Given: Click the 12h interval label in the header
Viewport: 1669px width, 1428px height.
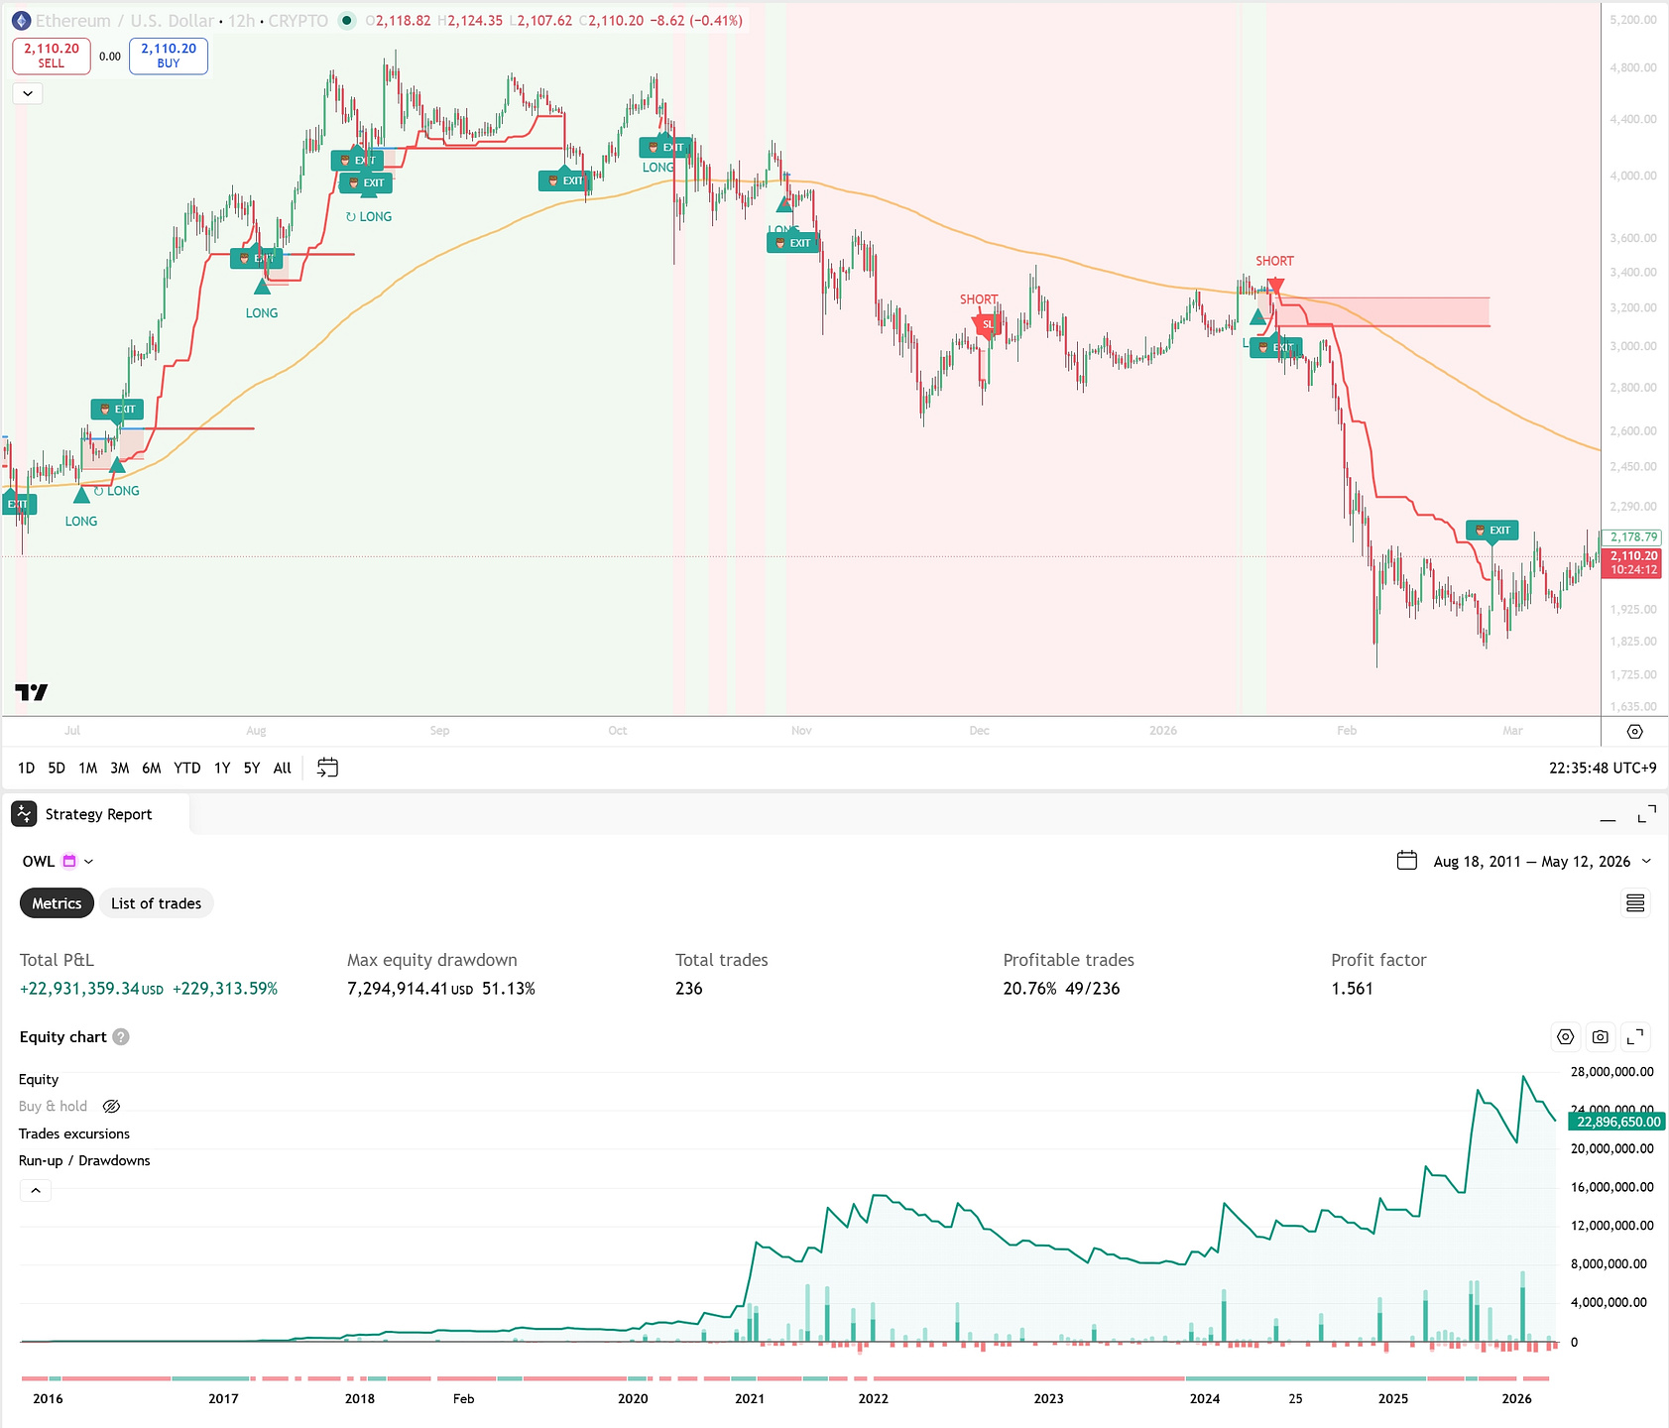Looking at the screenshot, I should tap(242, 21).
